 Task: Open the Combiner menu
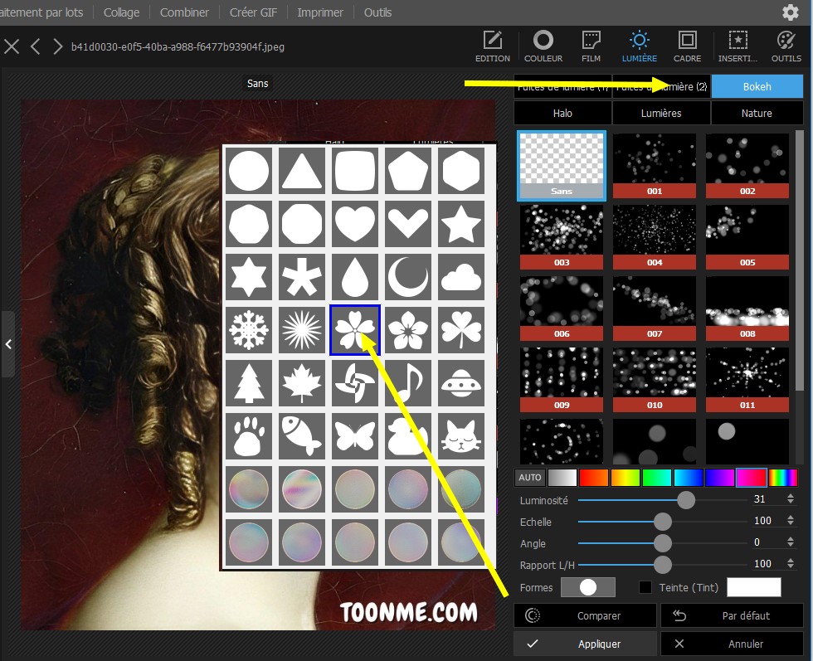click(184, 12)
